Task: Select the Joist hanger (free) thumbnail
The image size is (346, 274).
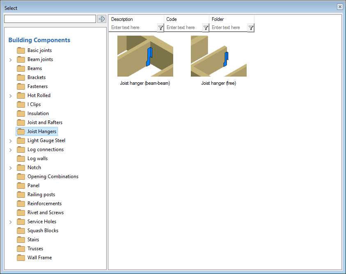Action: [x=218, y=56]
